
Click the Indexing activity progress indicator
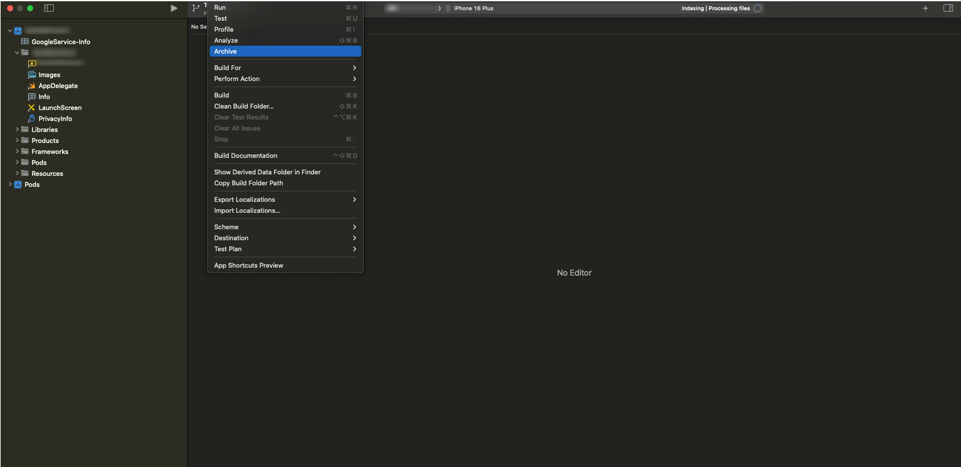pos(757,8)
